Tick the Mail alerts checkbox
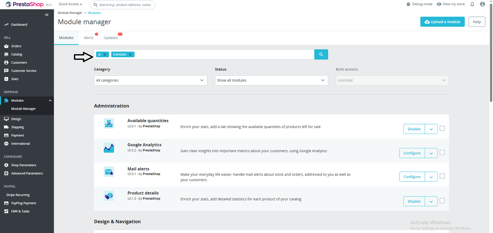The height and width of the screenshot is (233, 493). (442, 176)
